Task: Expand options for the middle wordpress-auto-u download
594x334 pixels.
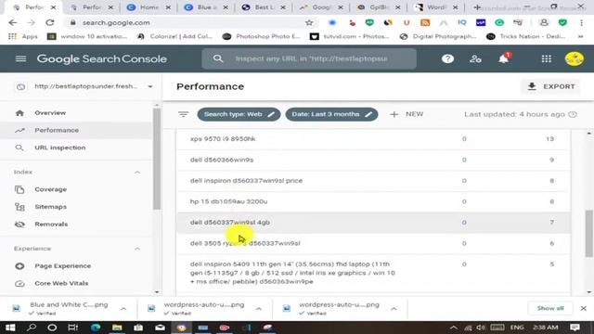Action: coord(259,309)
